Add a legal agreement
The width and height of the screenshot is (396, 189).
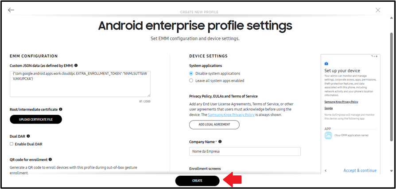214,125
